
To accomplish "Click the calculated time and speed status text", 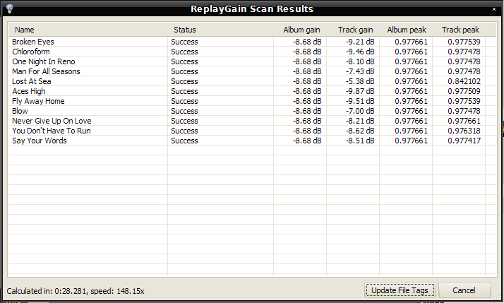I will [x=76, y=291].
